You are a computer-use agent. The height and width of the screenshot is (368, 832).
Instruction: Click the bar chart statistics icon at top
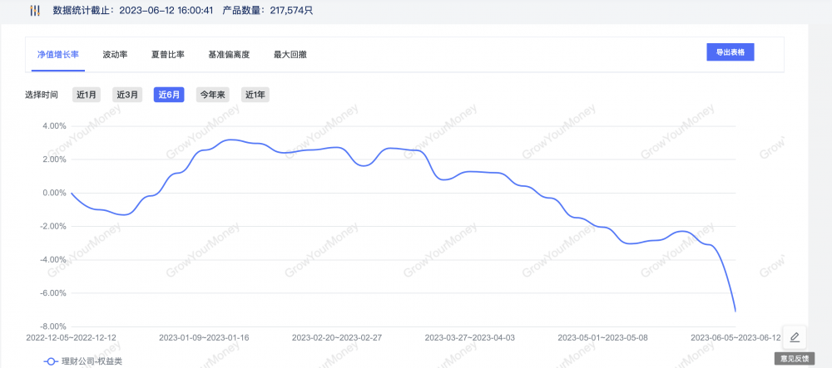tap(34, 11)
